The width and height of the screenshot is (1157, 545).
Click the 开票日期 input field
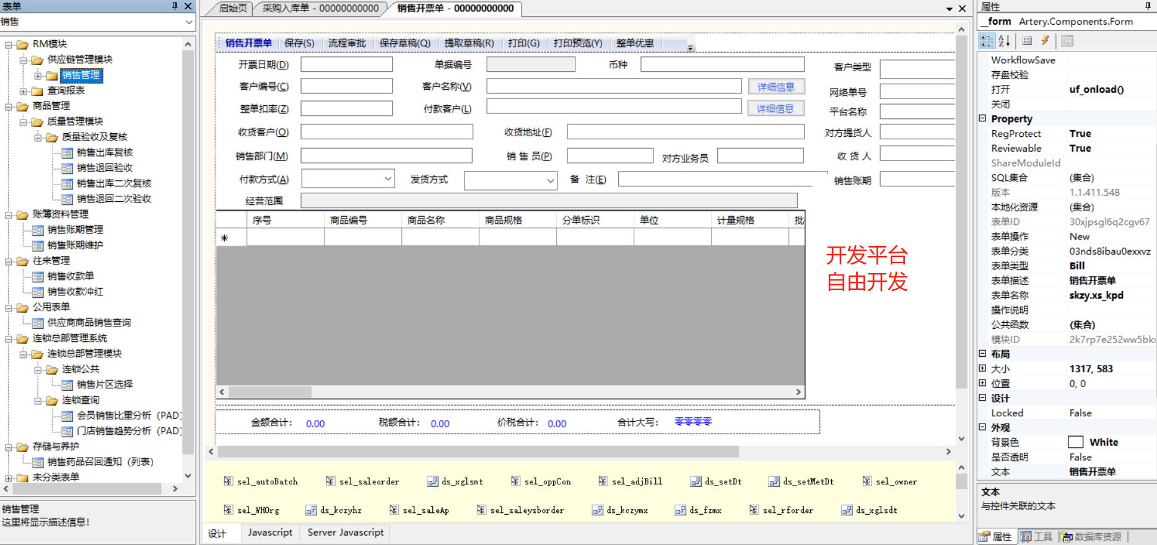pos(347,64)
